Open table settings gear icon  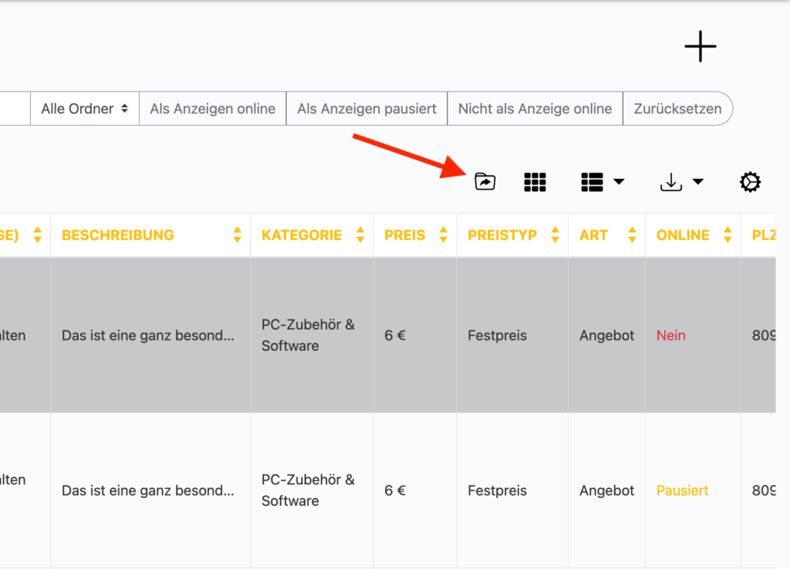click(x=750, y=182)
